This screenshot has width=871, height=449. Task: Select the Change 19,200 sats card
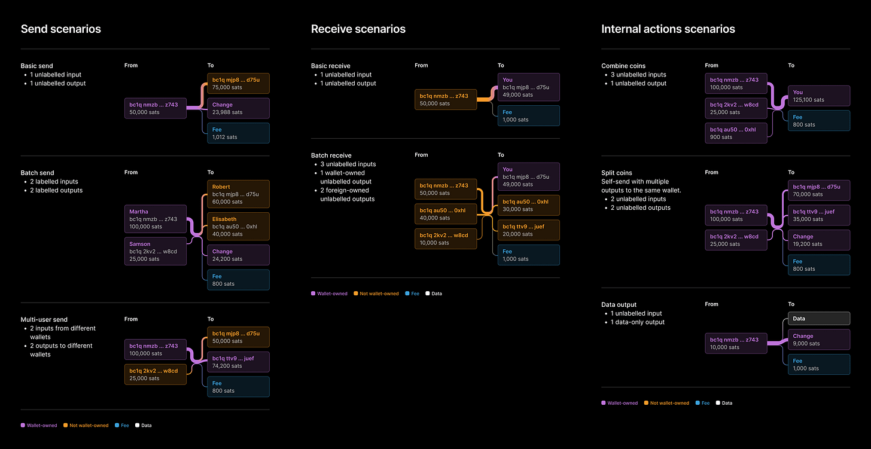pyautogui.click(x=819, y=240)
